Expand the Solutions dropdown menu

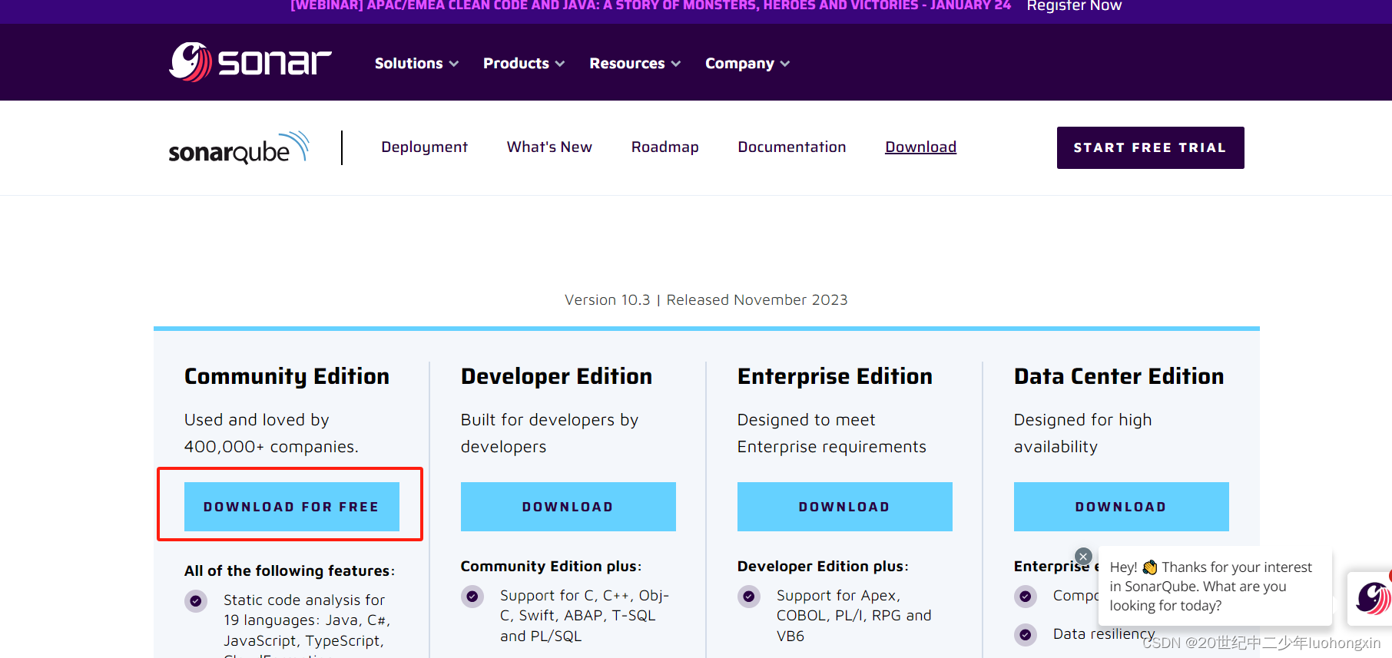click(x=416, y=64)
